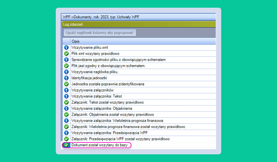
Task: Select row text 'Plik xml wczytany prawidłowo'
Action: 96,53
